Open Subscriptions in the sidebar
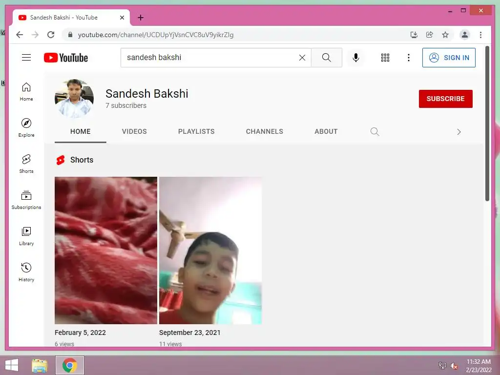500x375 pixels. click(x=26, y=200)
